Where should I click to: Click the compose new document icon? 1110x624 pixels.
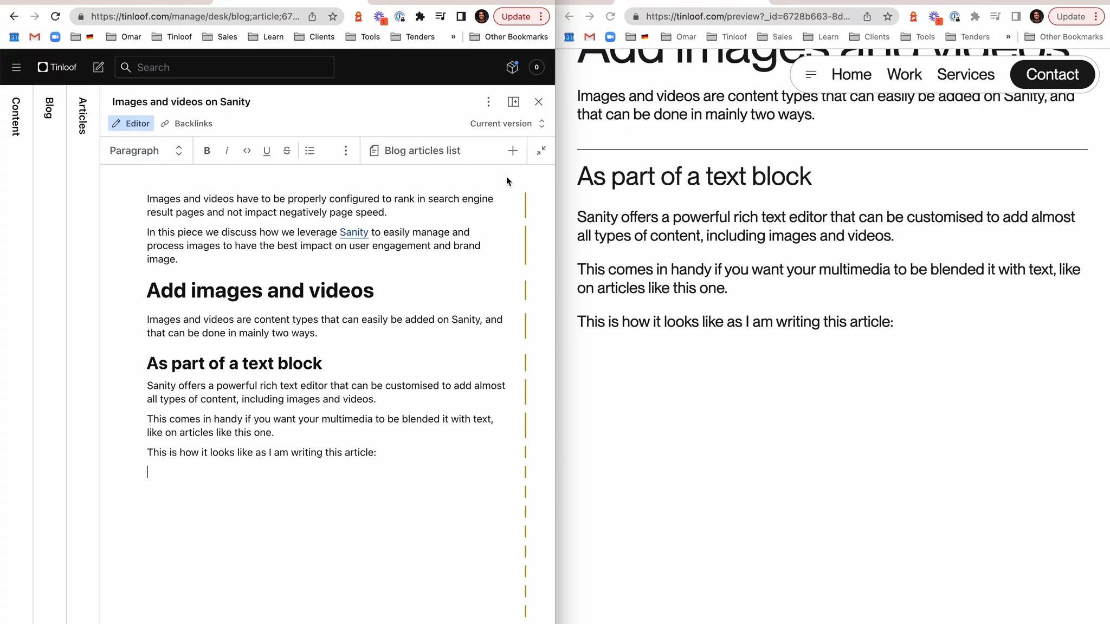coord(98,67)
